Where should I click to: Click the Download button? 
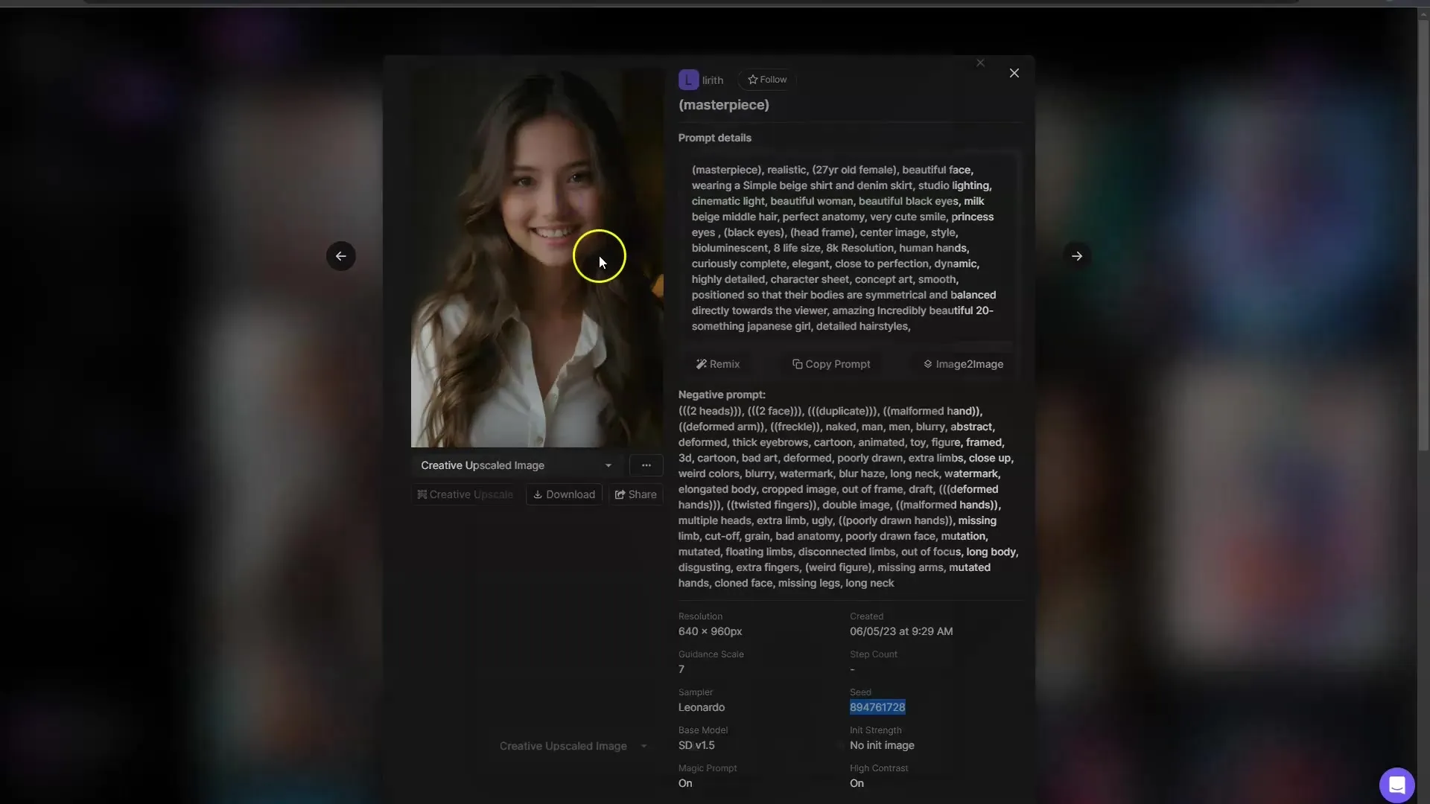(564, 494)
